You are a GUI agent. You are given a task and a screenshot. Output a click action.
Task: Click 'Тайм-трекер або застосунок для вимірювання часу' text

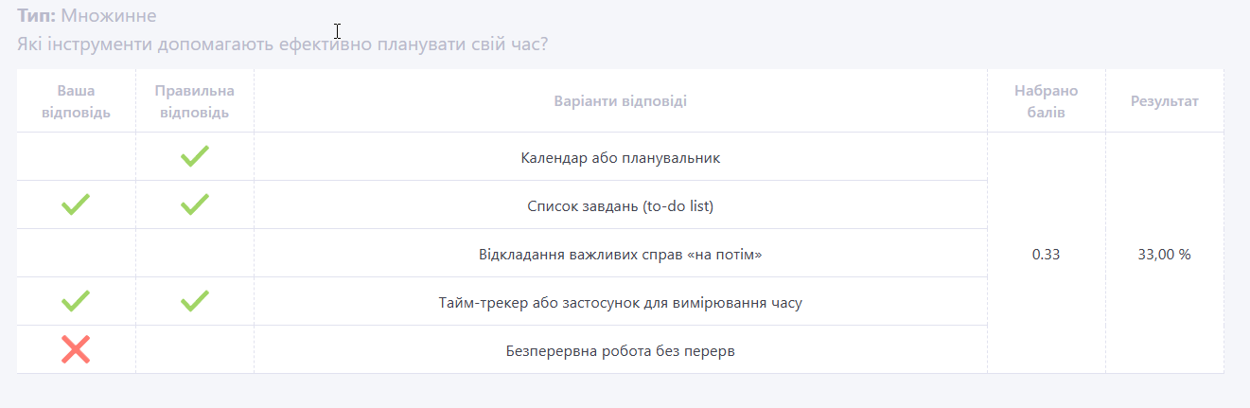pyautogui.click(x=620, y=303)
